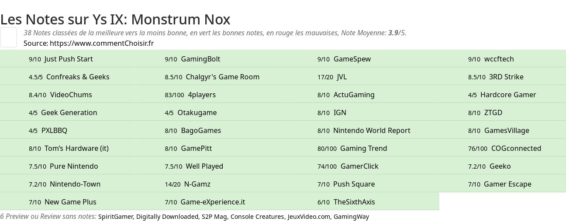
Task: Select the PXLBBQ 4/5 entry
Action: tap(54, 130)
